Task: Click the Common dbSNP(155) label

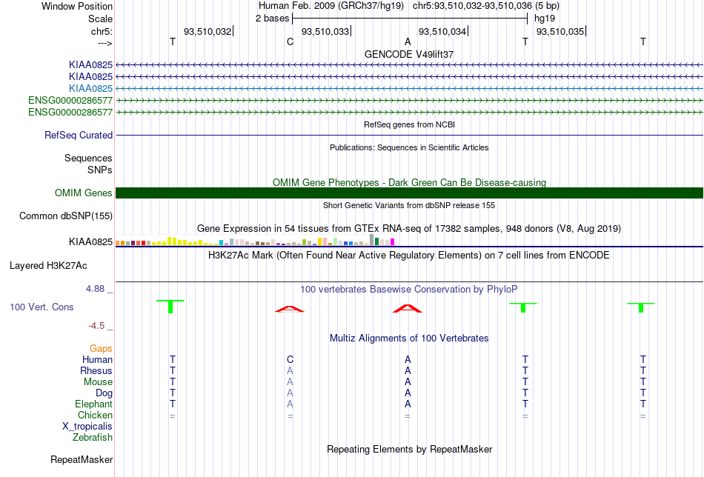Action: point(66,216)
